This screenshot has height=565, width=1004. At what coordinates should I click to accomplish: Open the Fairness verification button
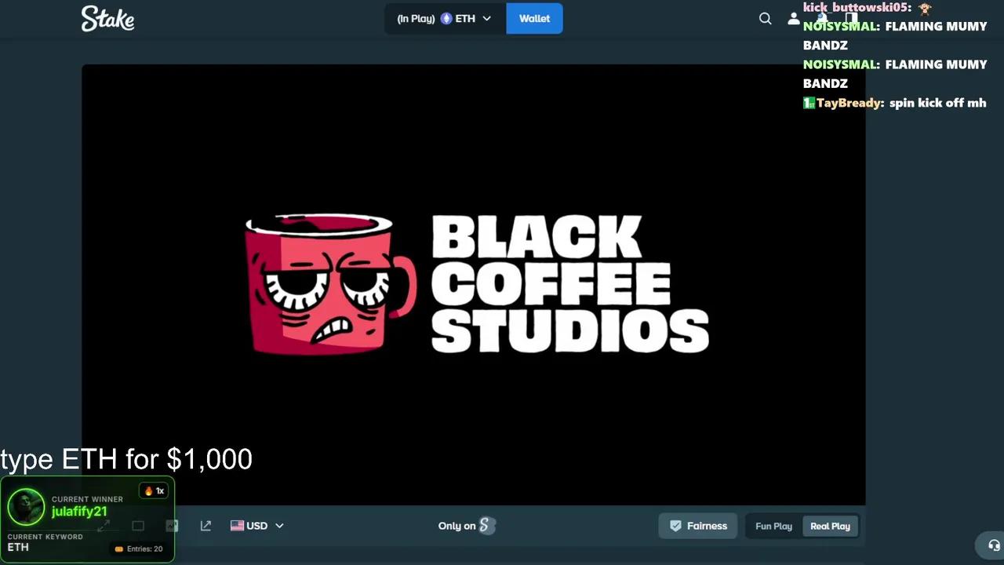point(698,526)
